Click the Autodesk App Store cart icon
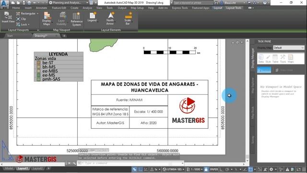Screen dimensions: 307x173 coord(249,3)
